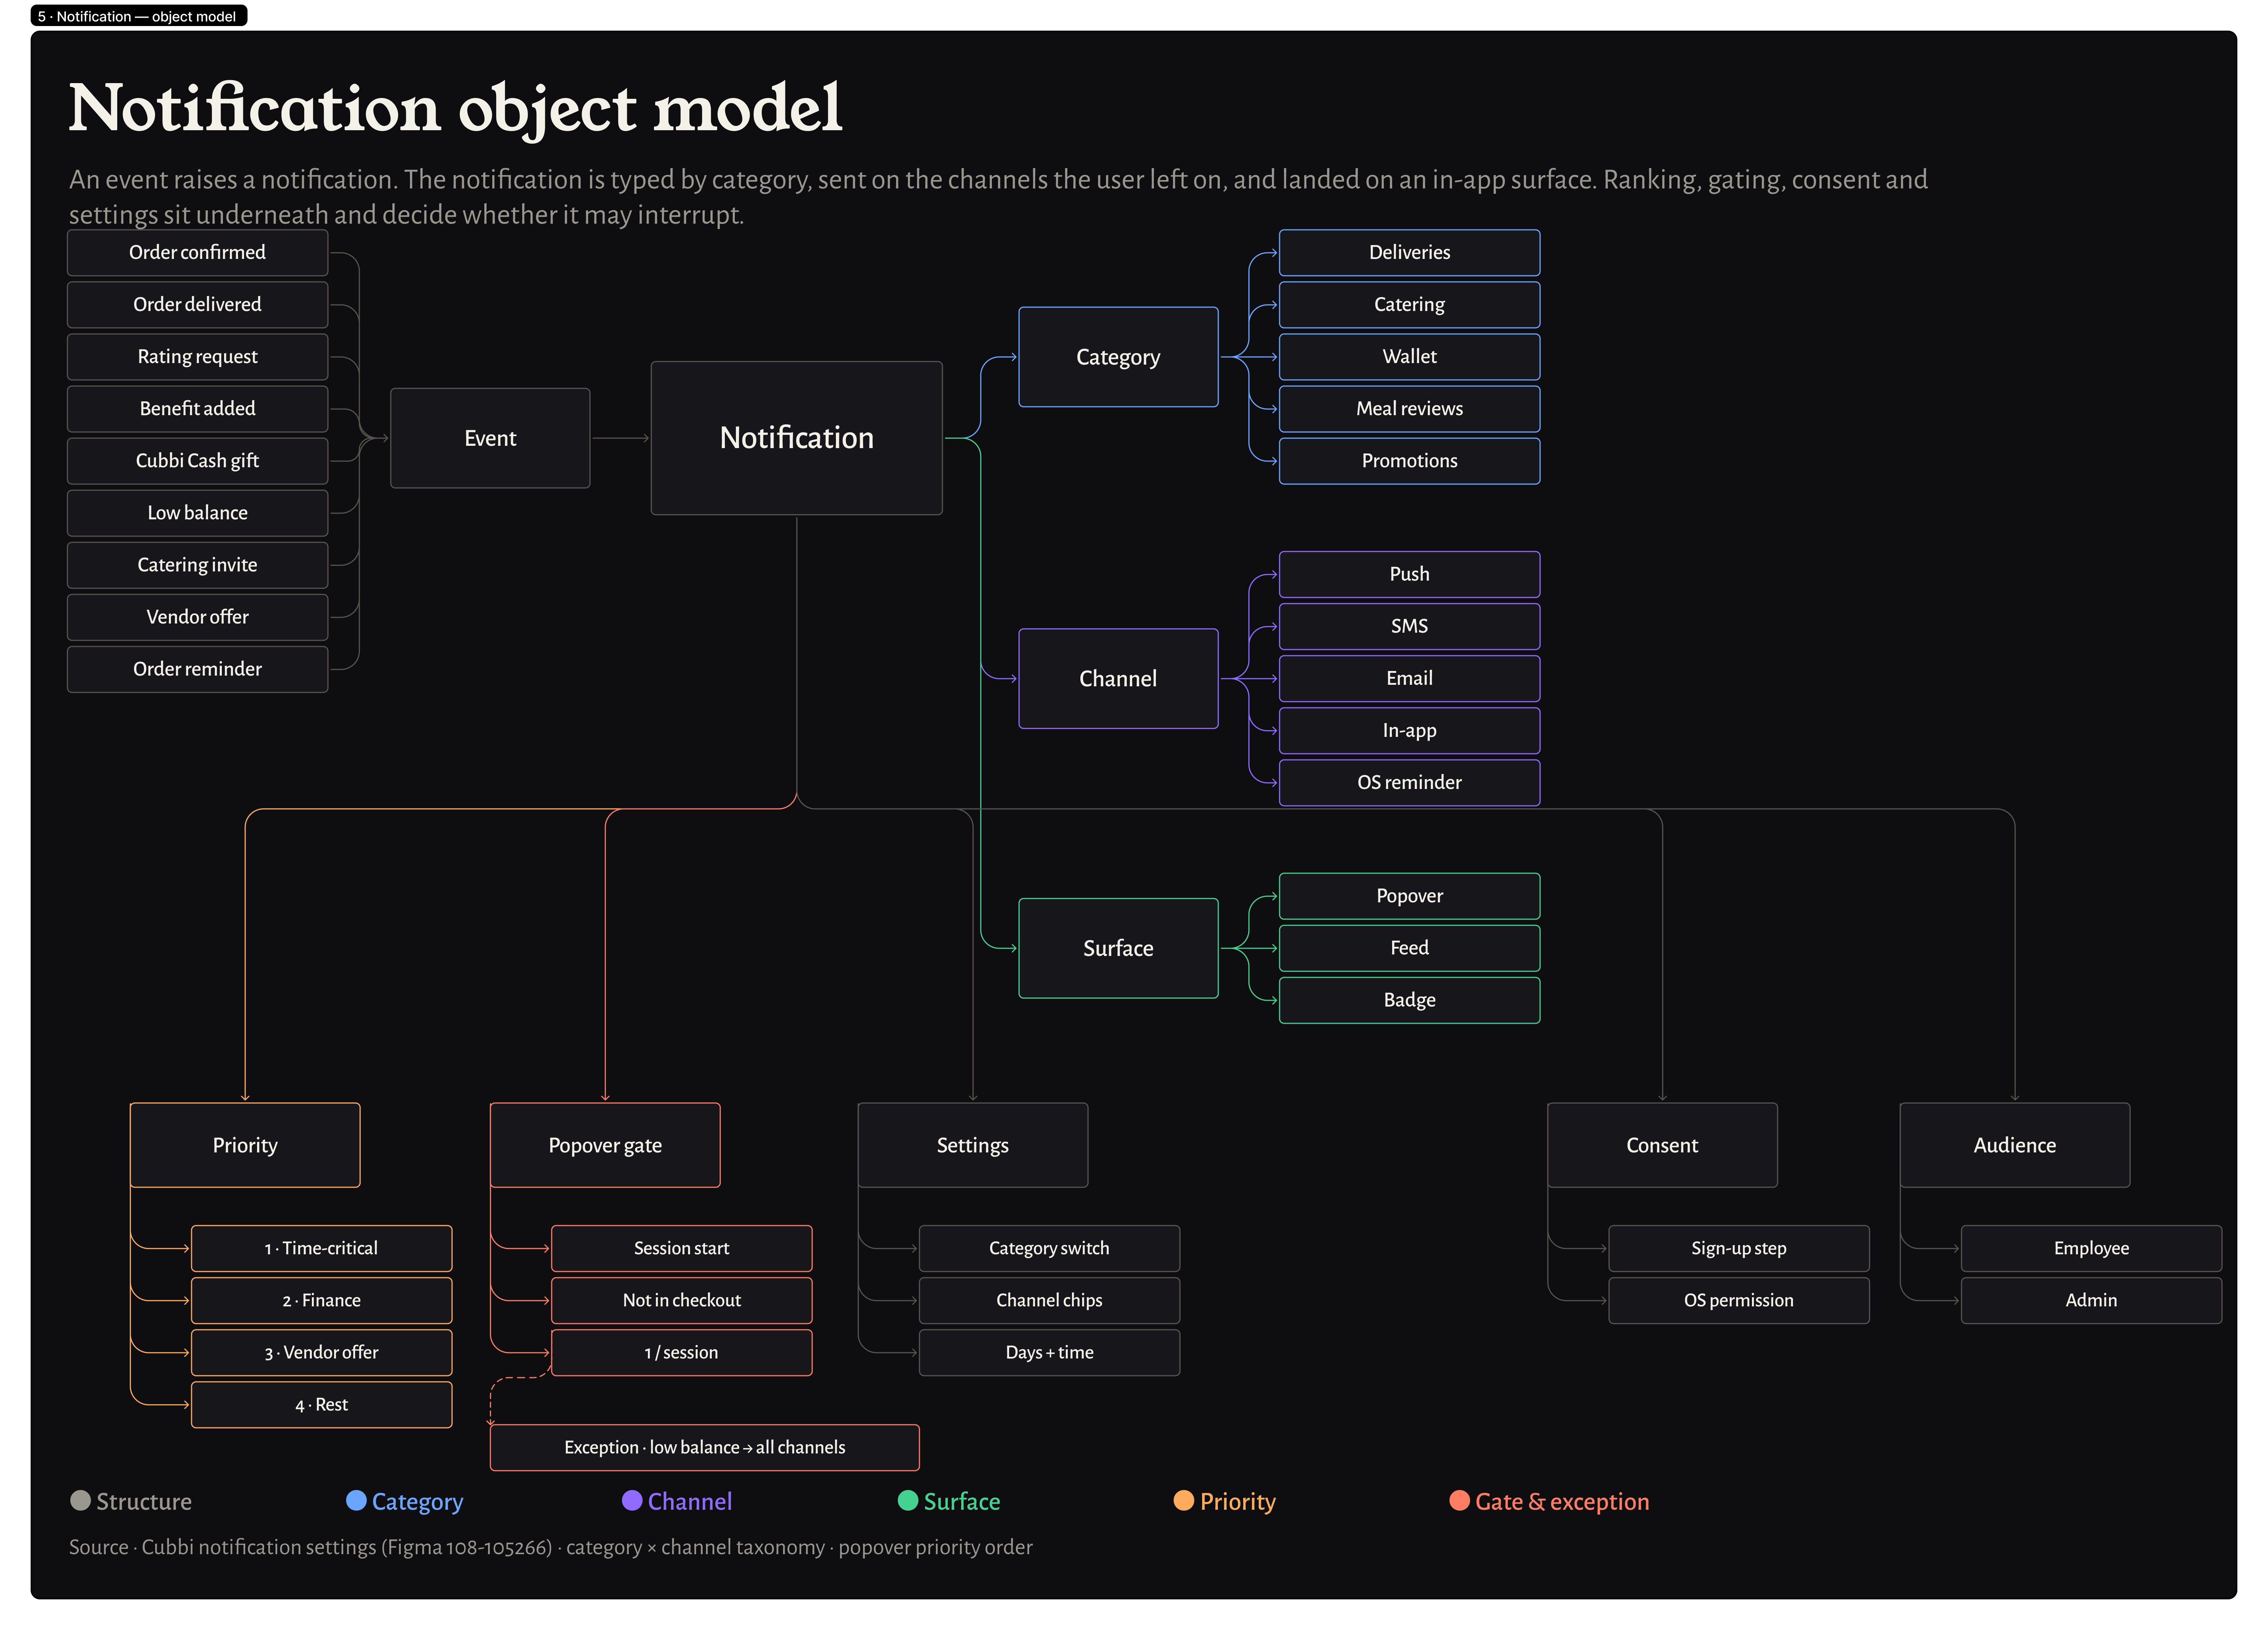
Task: Select the 'Settings' node
Action: click(x=973, y=1145)
